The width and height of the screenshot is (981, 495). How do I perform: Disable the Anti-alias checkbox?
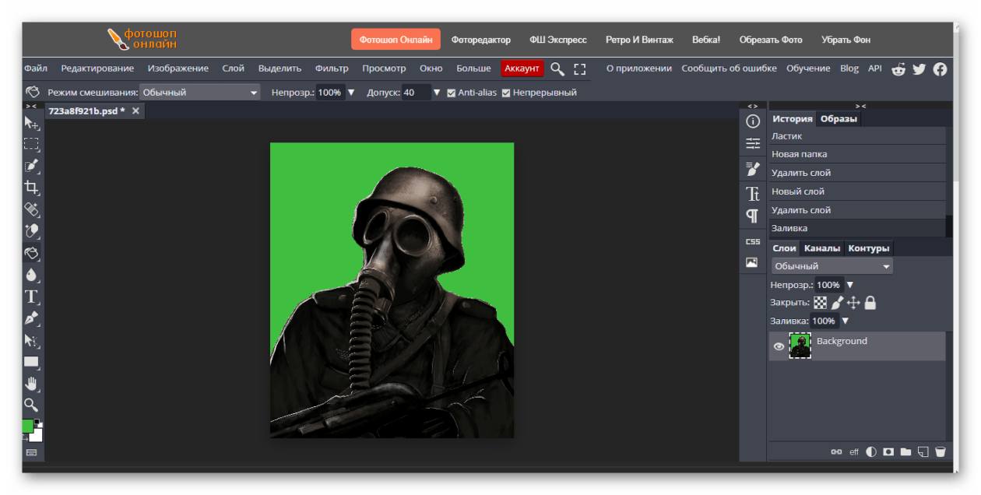pos(452,93)
